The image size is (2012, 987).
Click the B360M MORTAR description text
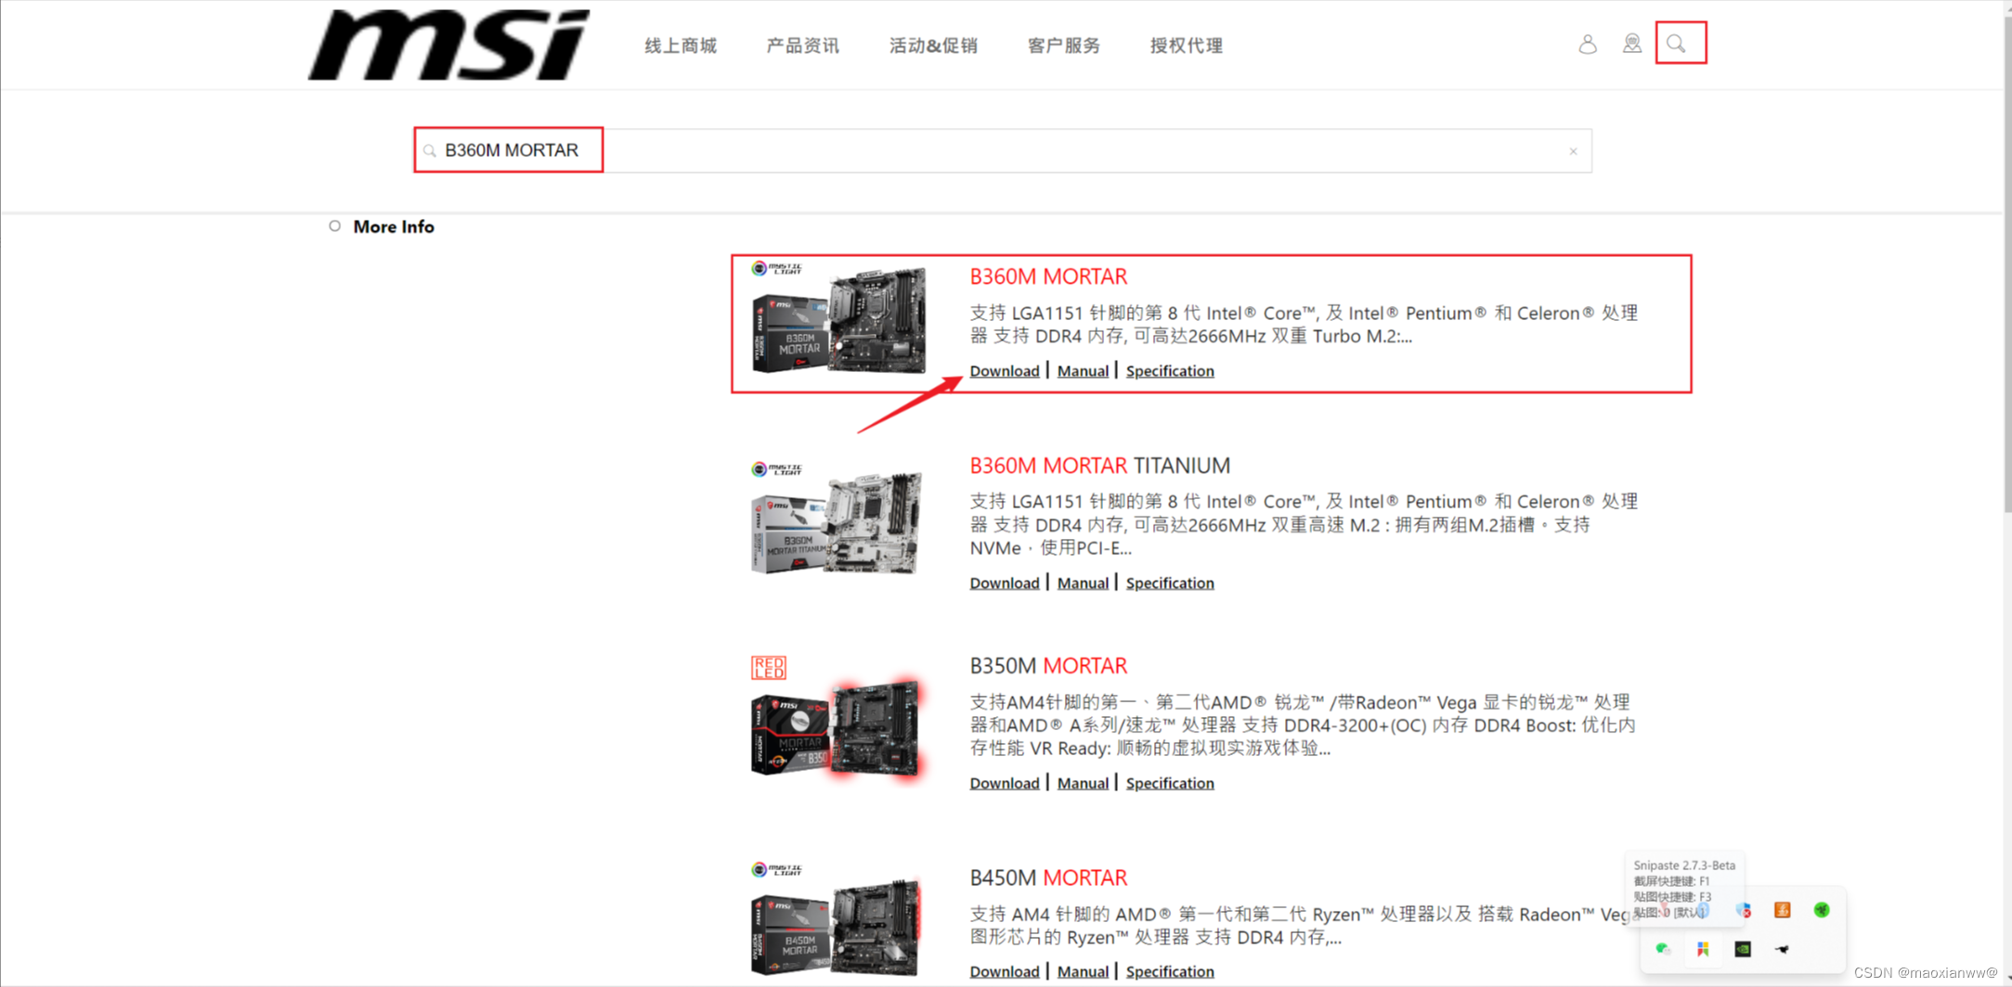[x=1304, y=325]
